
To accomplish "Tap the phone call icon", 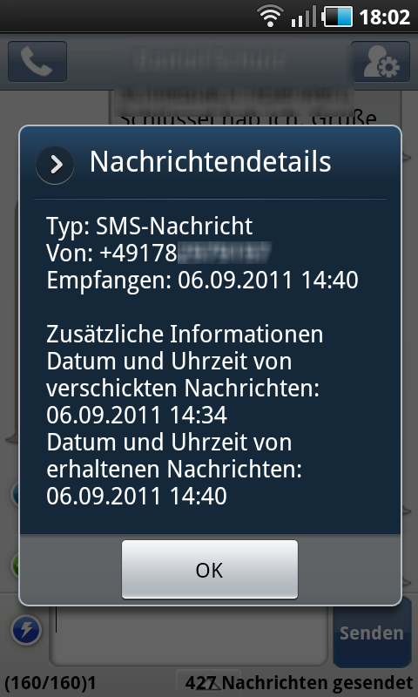I will point(37,61).
